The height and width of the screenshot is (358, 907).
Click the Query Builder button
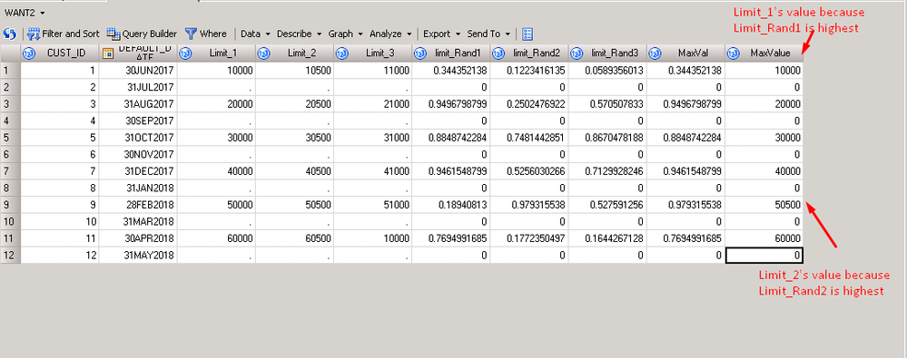click(x=142, y=34)
